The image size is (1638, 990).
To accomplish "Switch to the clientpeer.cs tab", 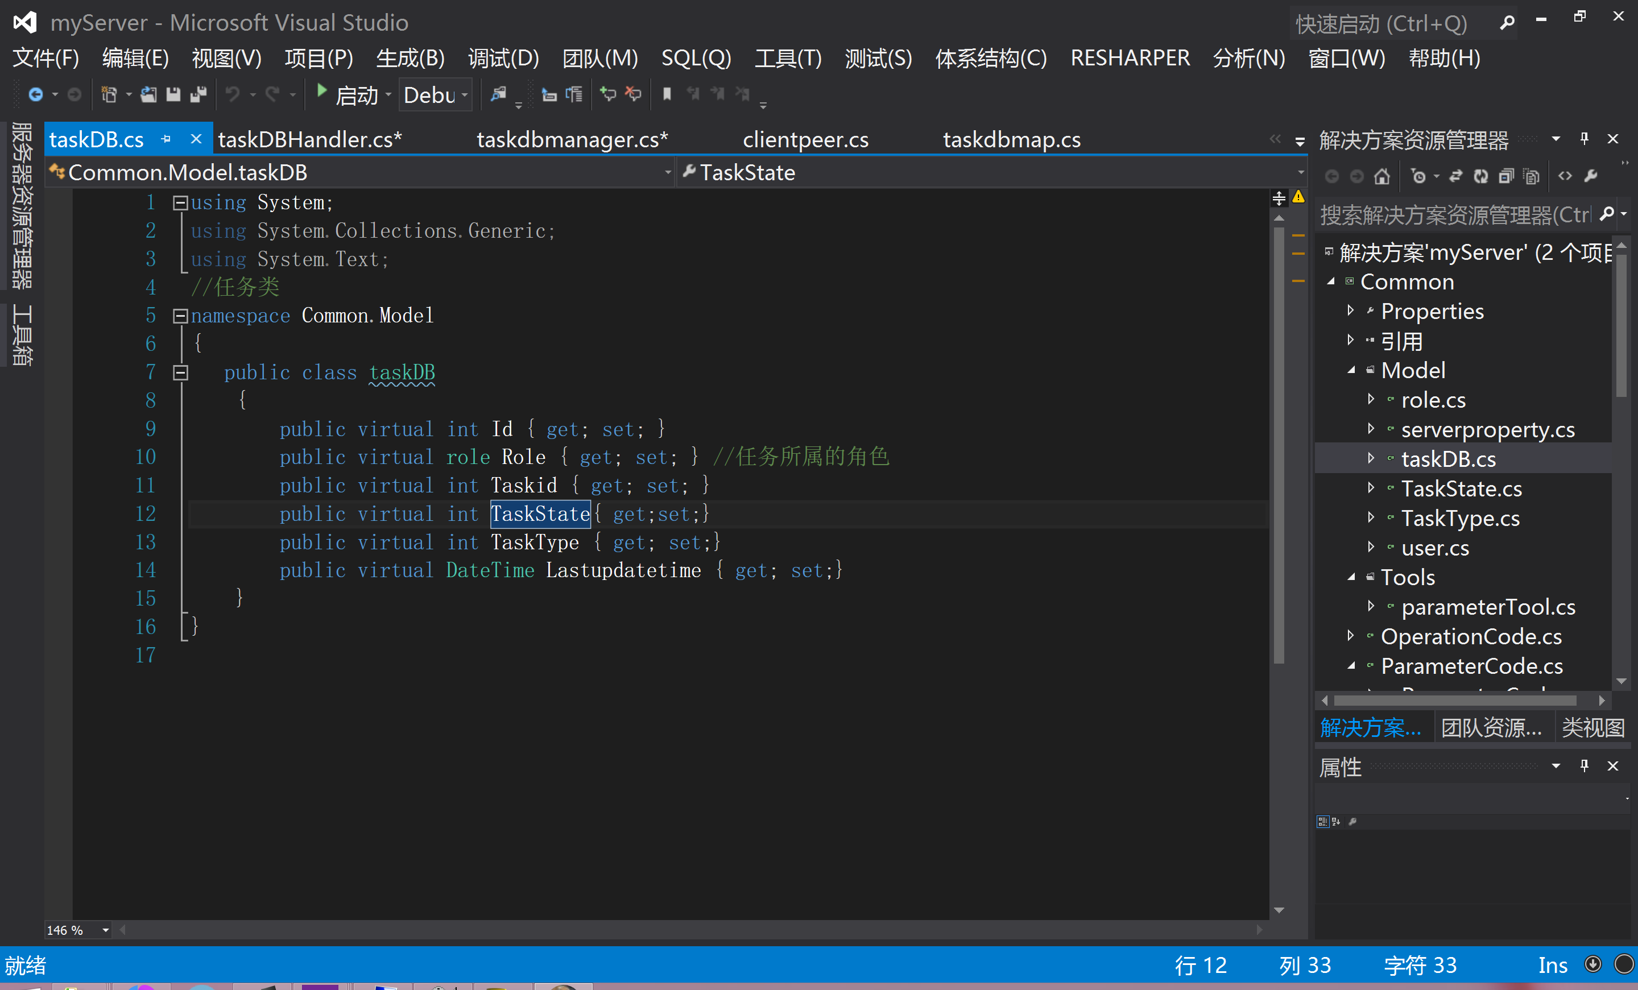I will (805, 139).
